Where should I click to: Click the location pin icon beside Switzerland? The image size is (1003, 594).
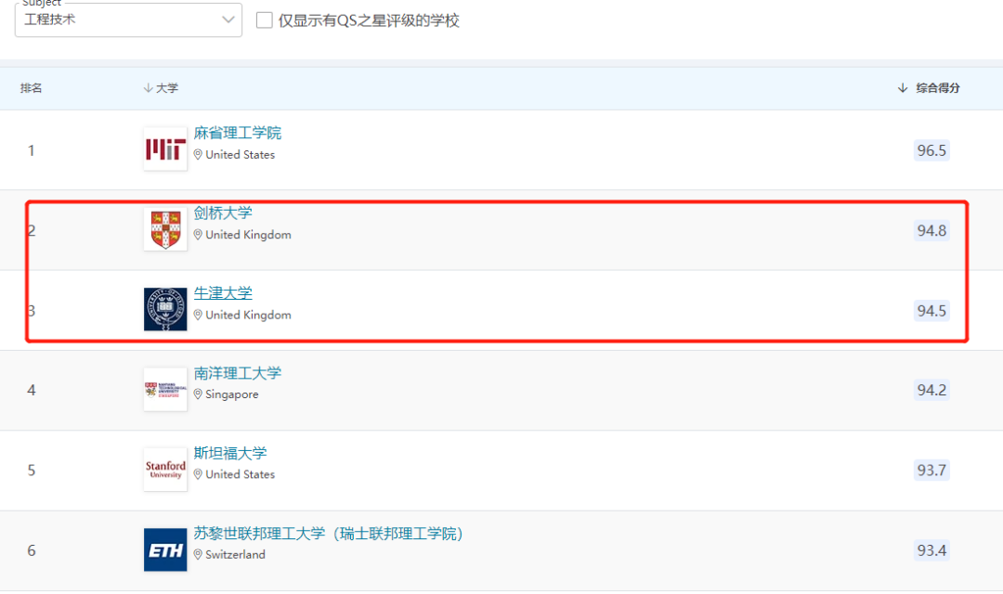(x=199, y=554)
